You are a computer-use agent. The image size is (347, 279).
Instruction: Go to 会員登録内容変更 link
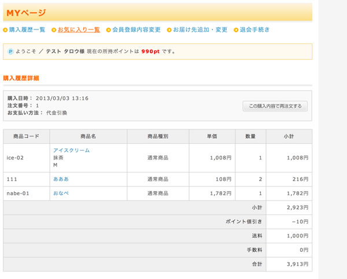[x=136, y=29]
